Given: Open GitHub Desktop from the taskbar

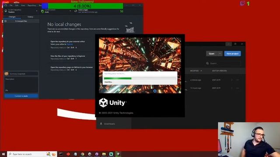Looking at the screenshot, I should click(x=97, y=154).
